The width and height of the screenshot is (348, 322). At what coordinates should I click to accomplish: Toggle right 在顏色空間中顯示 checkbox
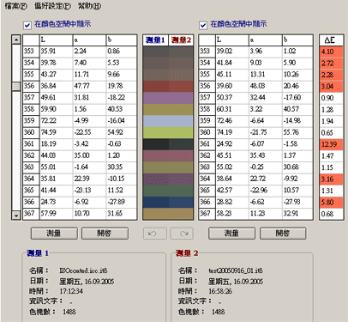pos(203,26)
